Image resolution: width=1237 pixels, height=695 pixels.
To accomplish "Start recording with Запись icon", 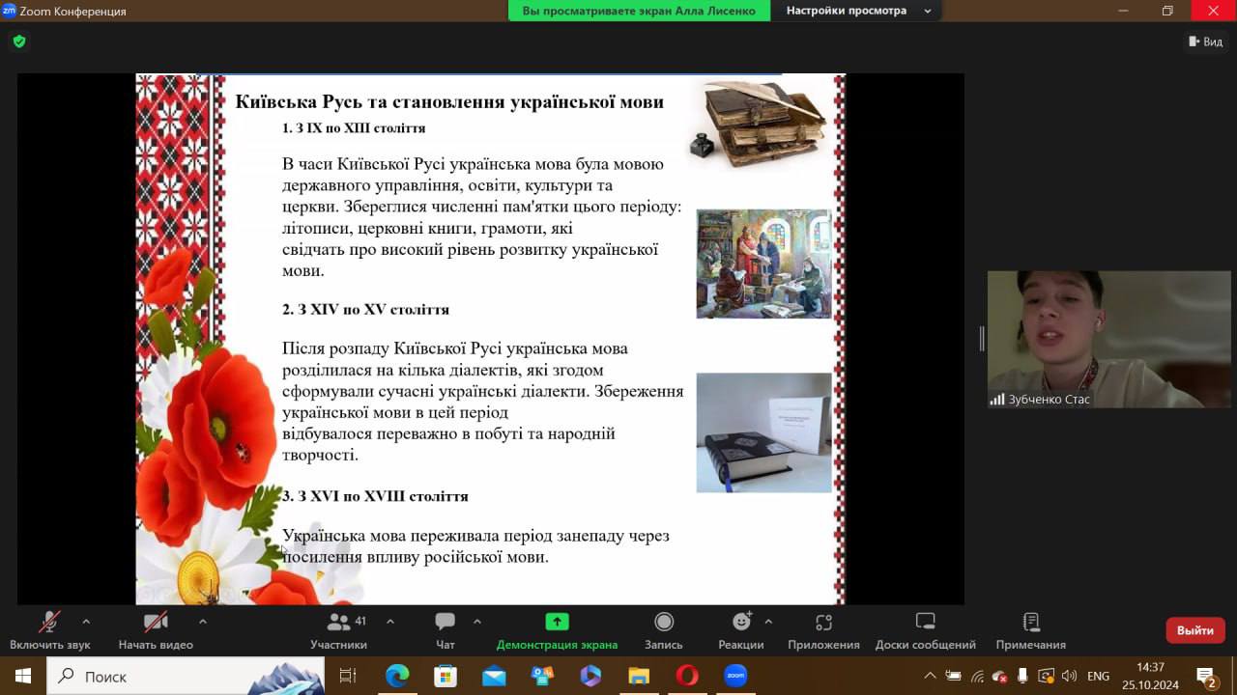I will pyautogui.click(x=663, y=629).
